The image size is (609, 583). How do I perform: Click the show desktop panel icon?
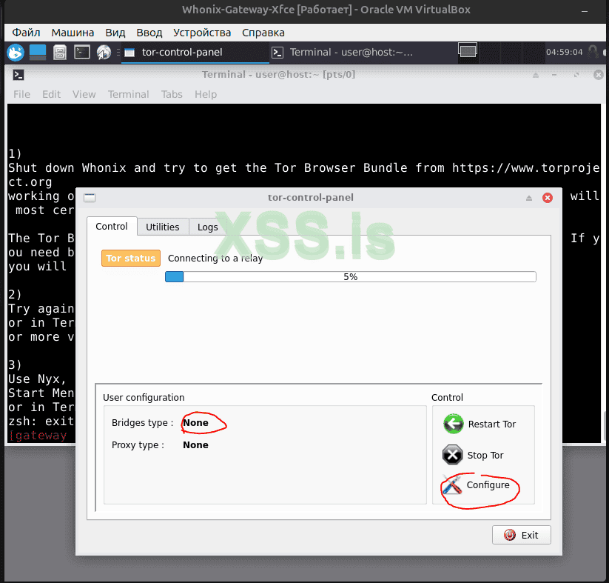point(38,53)
